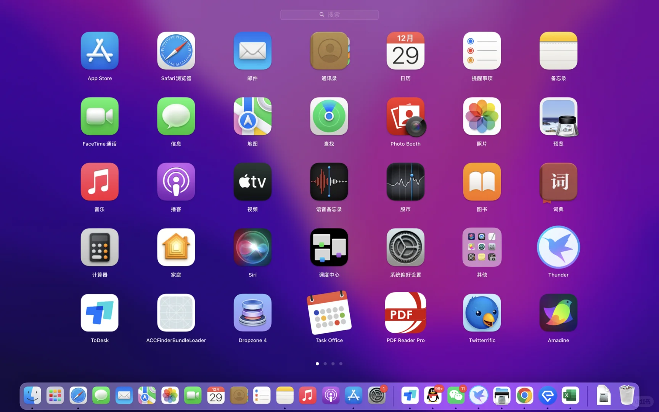Open Google Chrome from the Dock
Viewport: 659px width, 412px height.
tap(525, 396)
